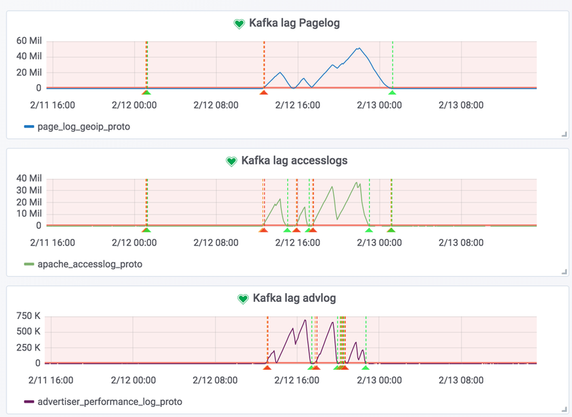The height and width of the screenshot is (417, 572).
Task: Click green OK triangle at 2/12 00:00 in accesslogs
Action: pyautogui.click(x=146, y=230)
